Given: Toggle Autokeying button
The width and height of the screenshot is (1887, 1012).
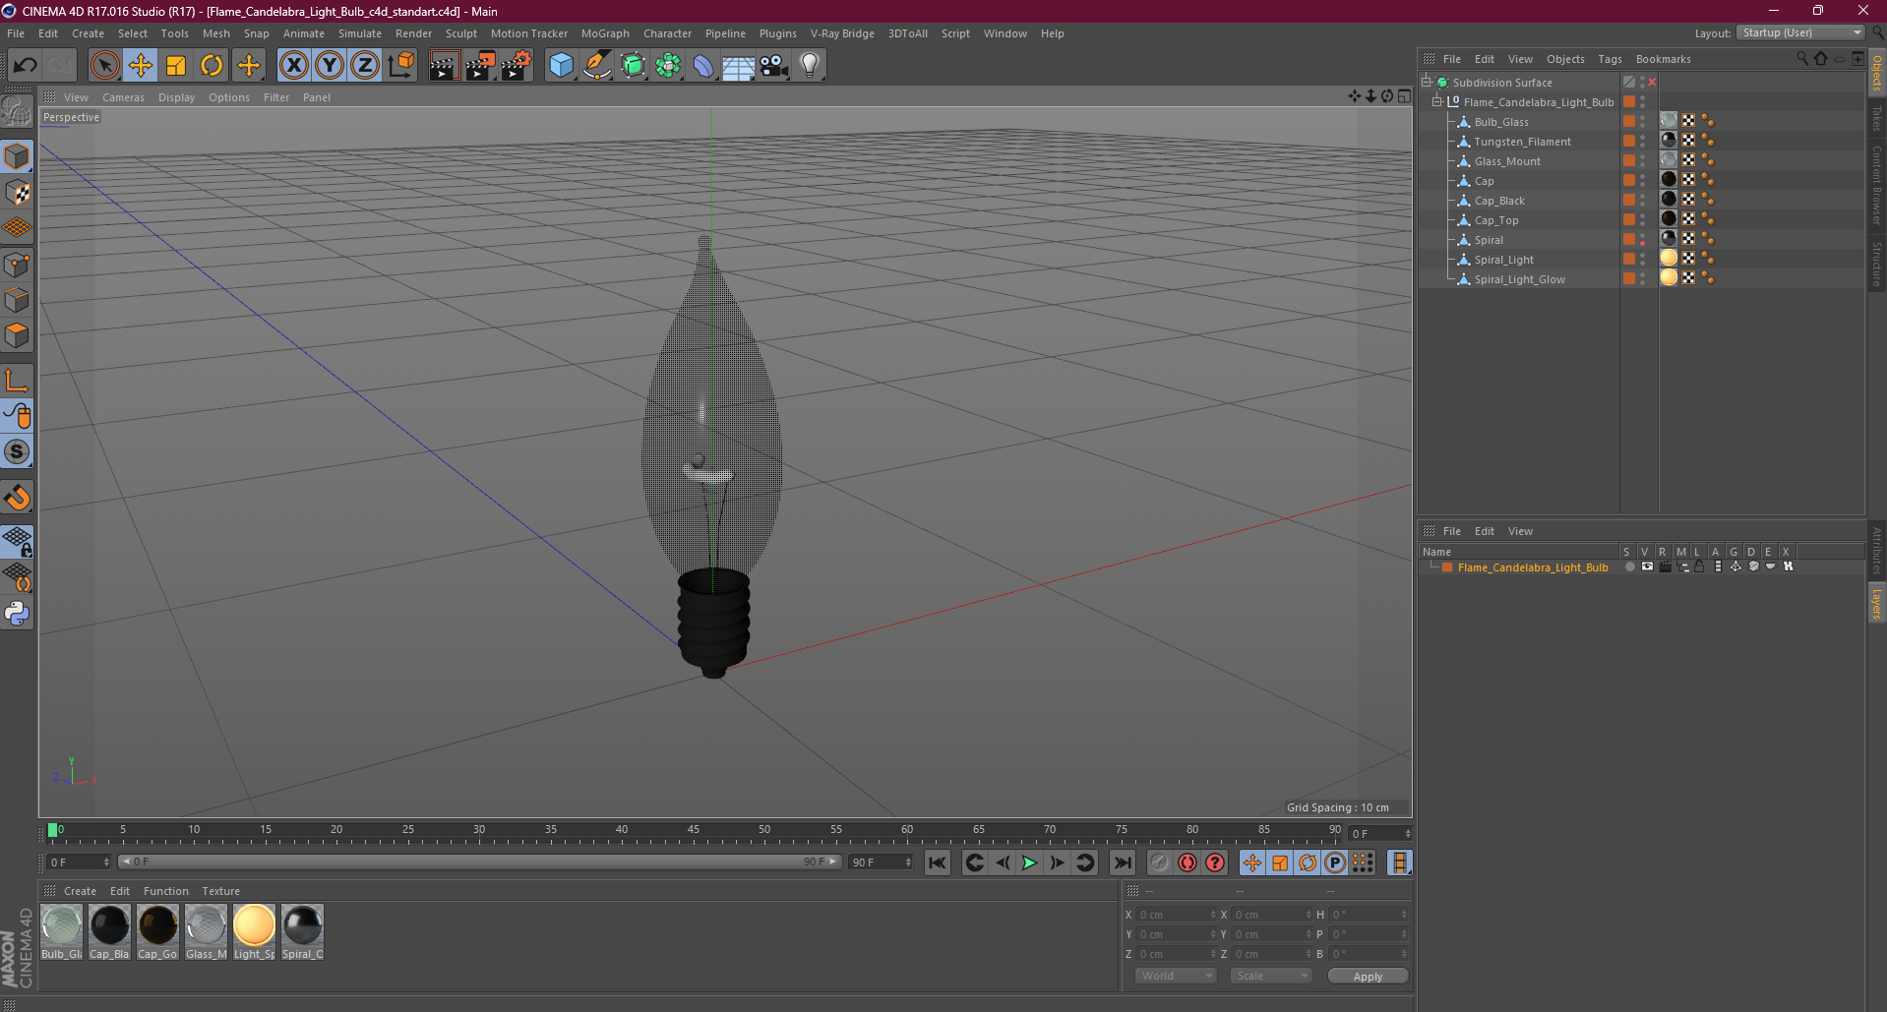Looking at the screenshot, I should 1187,863.
